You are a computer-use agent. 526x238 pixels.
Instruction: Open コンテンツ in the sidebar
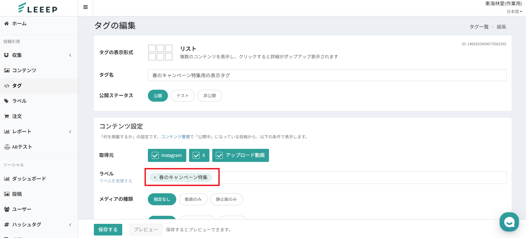pos(24,71)
